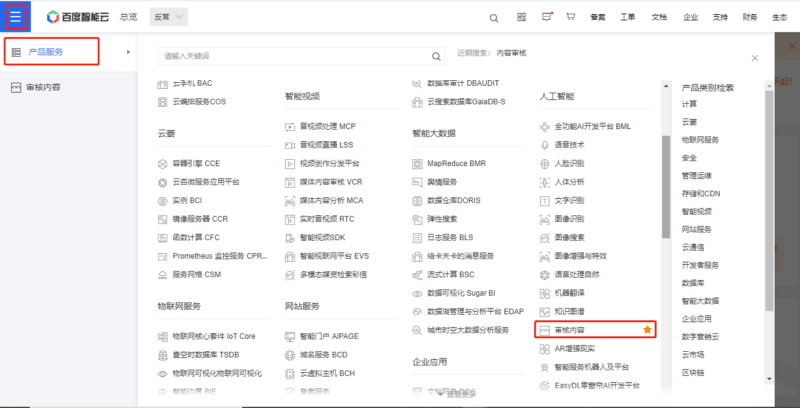Open 数据仓库DORIS service
The width and height of the screenshot is (800, 408).
point(454,201)
